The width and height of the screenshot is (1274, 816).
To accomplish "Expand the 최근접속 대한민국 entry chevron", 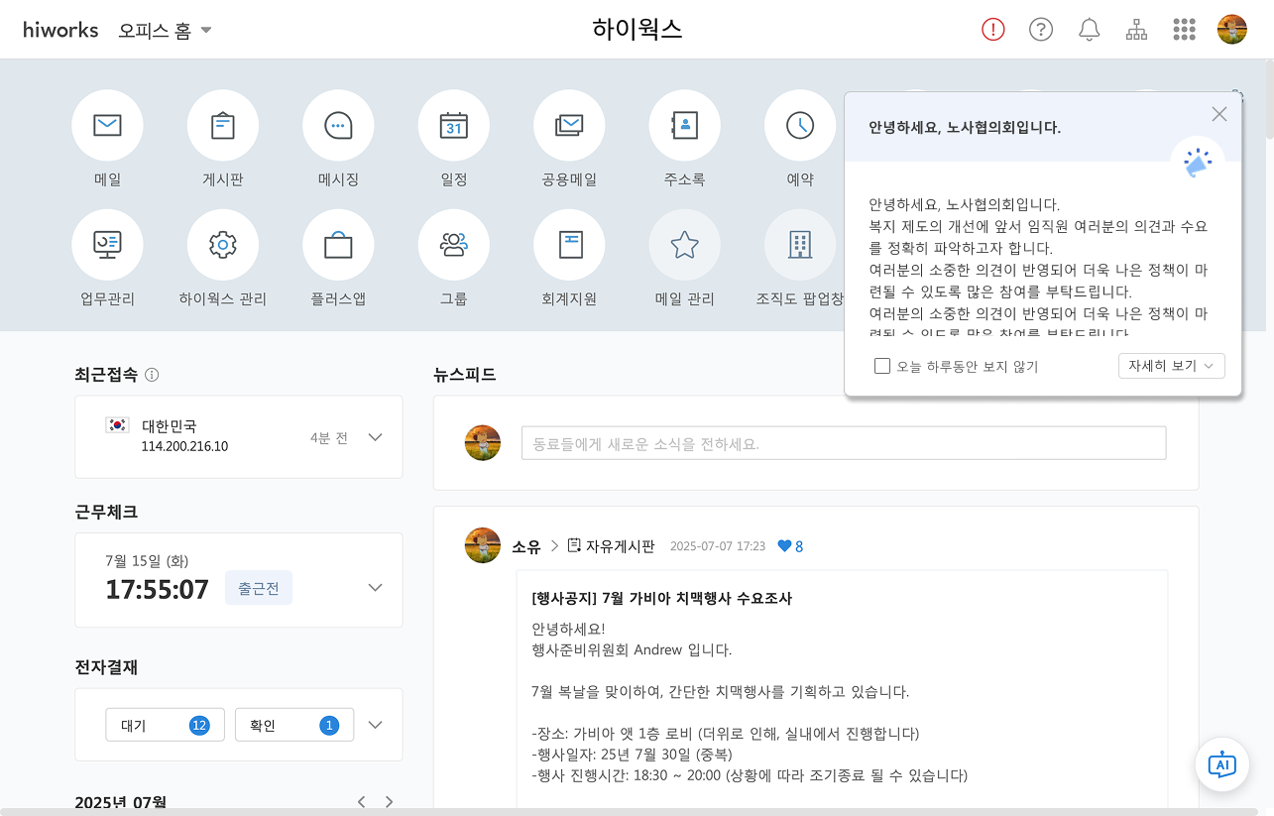I will click(x=375, y=437).
